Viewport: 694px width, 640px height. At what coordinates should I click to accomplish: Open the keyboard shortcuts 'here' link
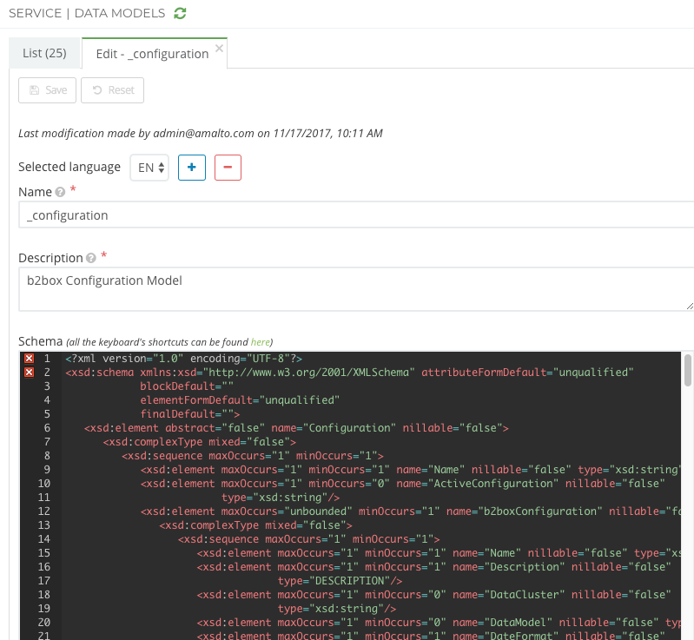click(261, 342)
